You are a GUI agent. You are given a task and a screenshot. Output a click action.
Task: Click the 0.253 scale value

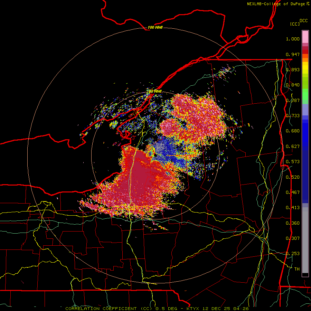[293, 254]
